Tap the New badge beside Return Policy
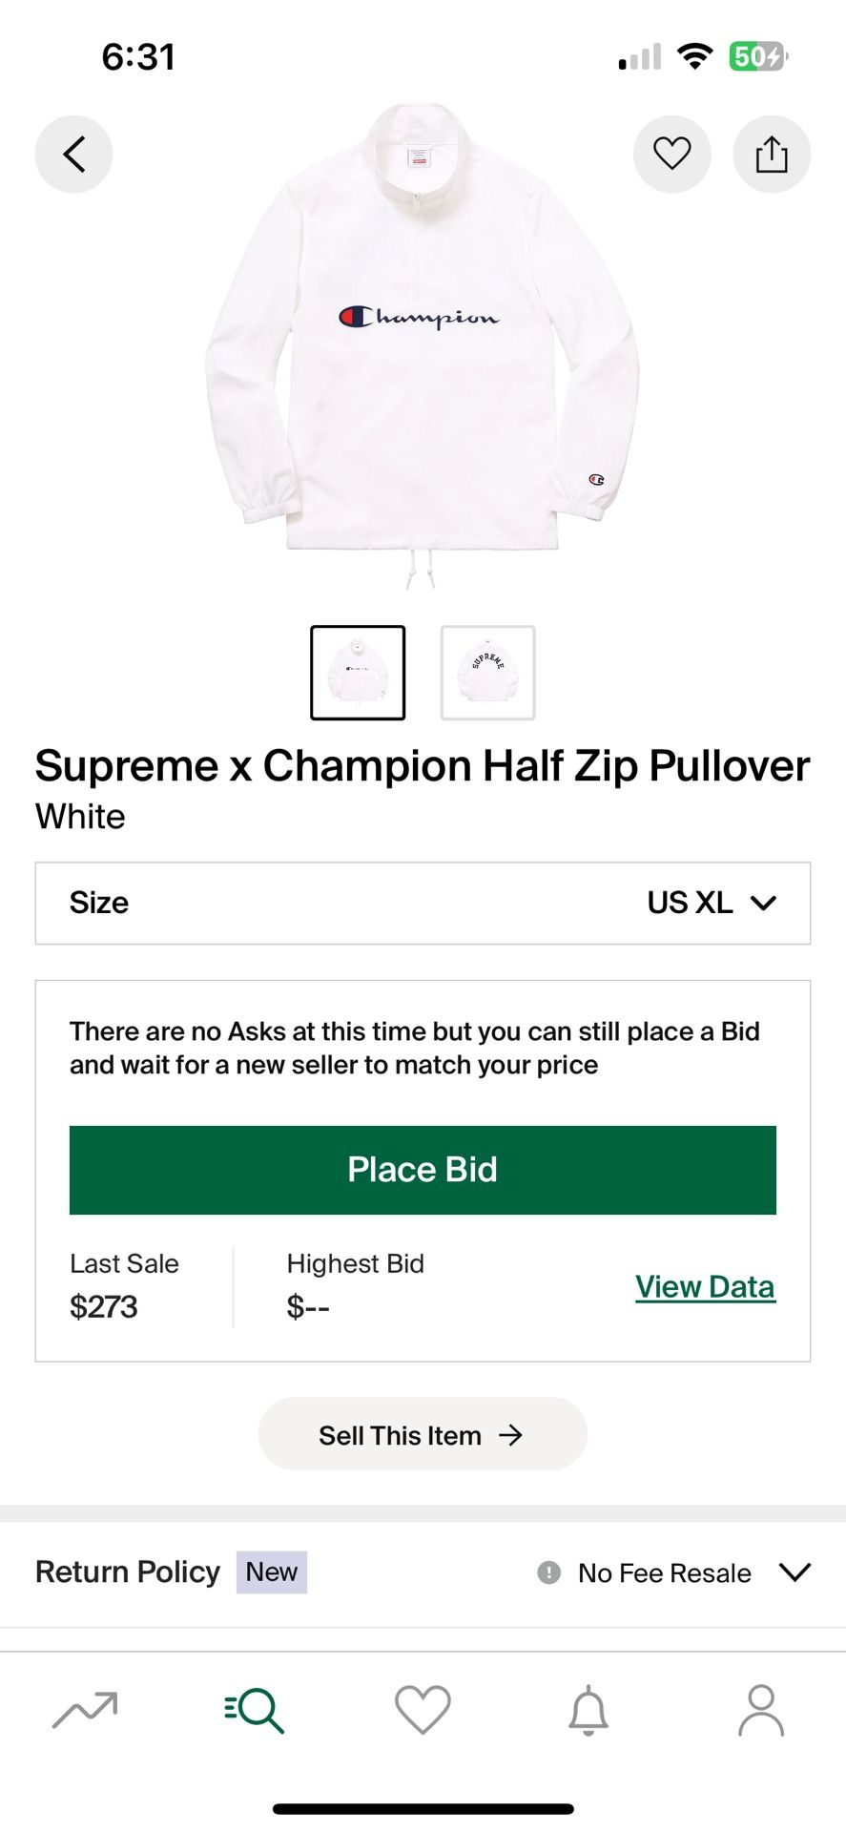This screenshot has height=1832, width=846. tap(272, 1572)
